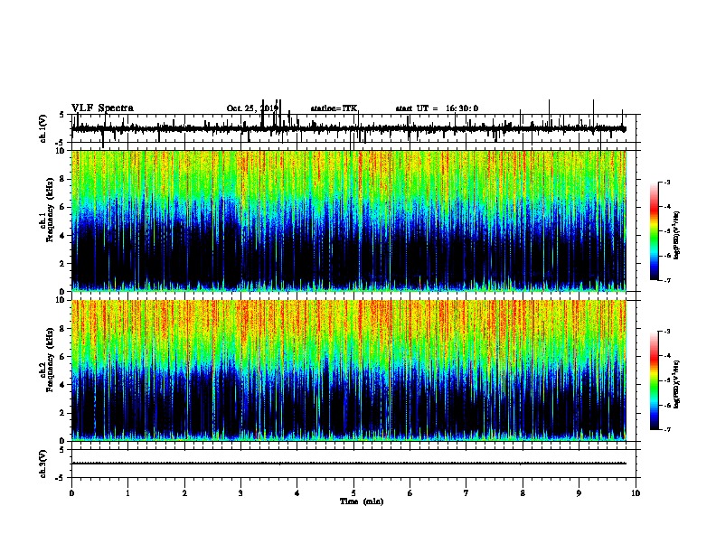Click the "VLF Spectra" plot title
This screenshot has height=553, width=716.
tap(102, 108)
